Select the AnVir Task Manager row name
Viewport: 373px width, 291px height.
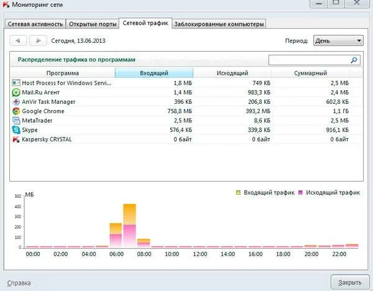click(48, 102)
